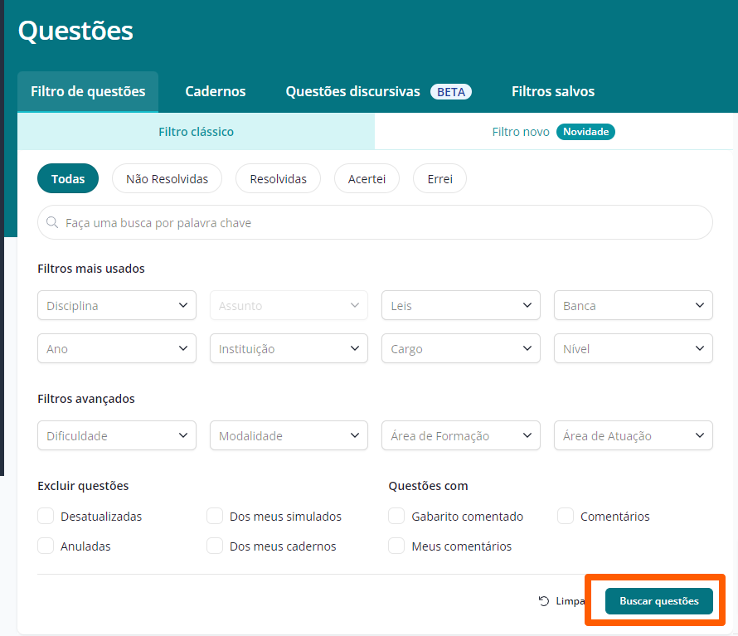738x636 pixels.
Task: Open the Filtros salvos tab
Action: 553,91
